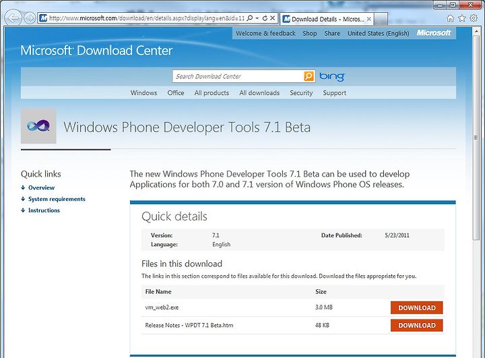Close the Download Details tab
Viewport: 485px width, 358px height.
point(369,19)
